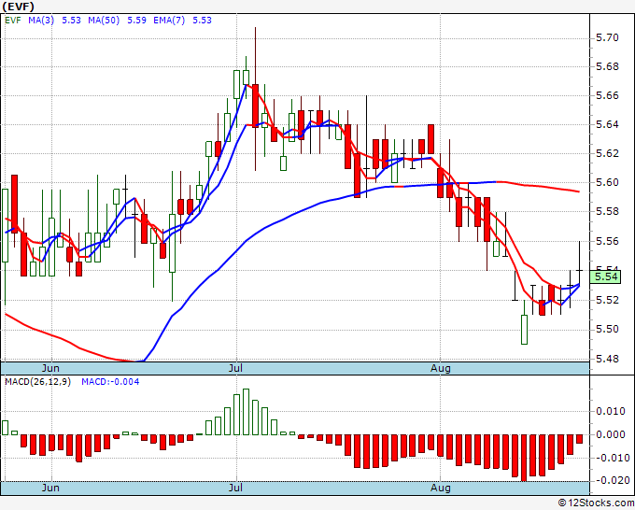Click Jun on the MACD time axis
635x510 pixels.
[50, 488]
